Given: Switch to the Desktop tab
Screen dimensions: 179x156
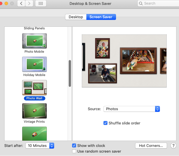Looking at the screenshot, I should click(76, 17).
